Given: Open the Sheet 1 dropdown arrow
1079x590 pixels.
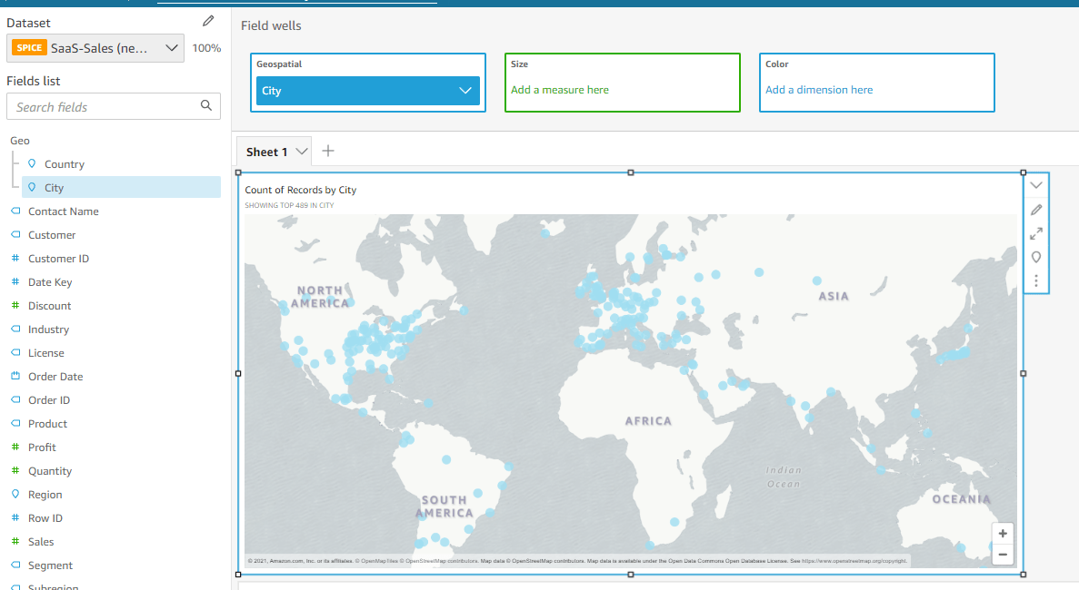Looking at the screenshot, I should pos(304,151).
